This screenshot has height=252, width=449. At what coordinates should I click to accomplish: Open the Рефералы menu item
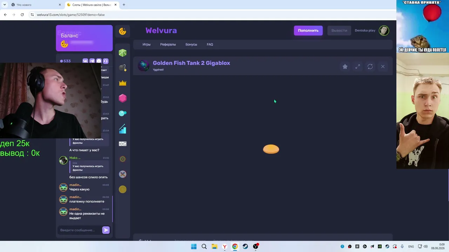(168, 44)
